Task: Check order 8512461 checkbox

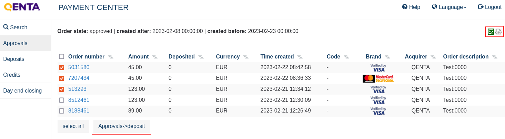Action: point(62,100)
